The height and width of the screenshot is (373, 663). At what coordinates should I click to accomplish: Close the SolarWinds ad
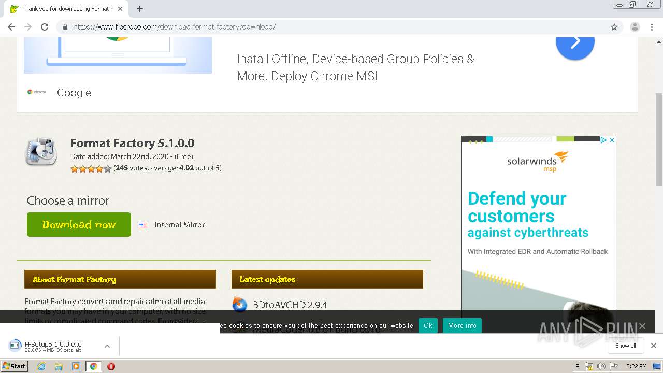click(x=612, y=140)
